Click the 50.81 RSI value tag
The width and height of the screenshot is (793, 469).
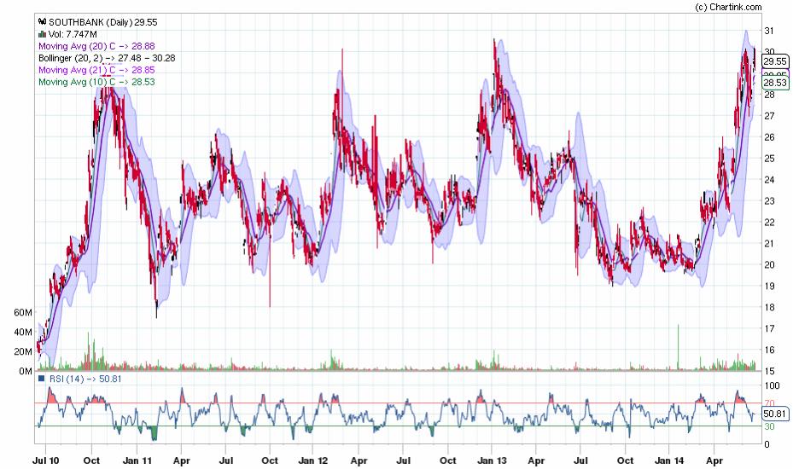(x=775, y=414)
